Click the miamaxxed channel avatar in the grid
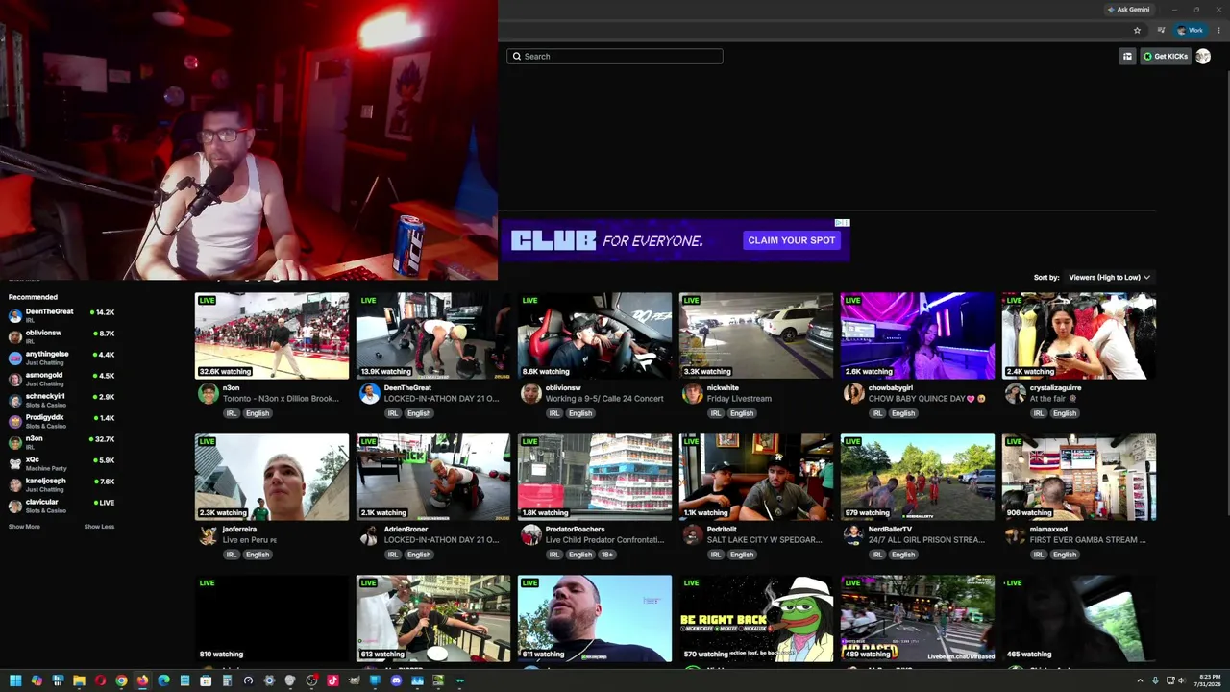The image size is (1230, 692). 1015,535
